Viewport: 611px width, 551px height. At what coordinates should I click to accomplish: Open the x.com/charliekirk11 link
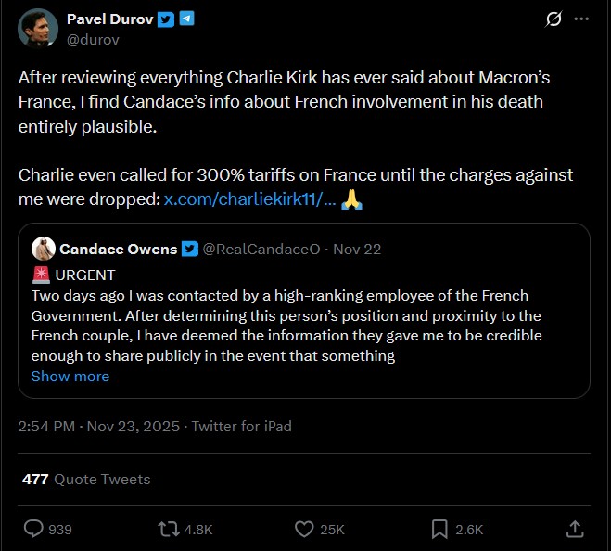click(249, 200)
